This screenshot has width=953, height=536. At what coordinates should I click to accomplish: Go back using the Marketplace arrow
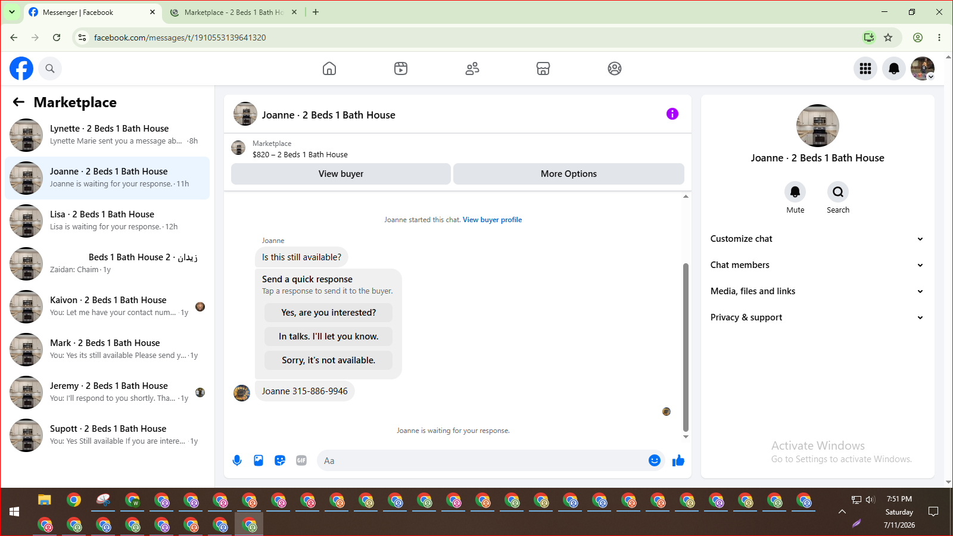[18, 102]
